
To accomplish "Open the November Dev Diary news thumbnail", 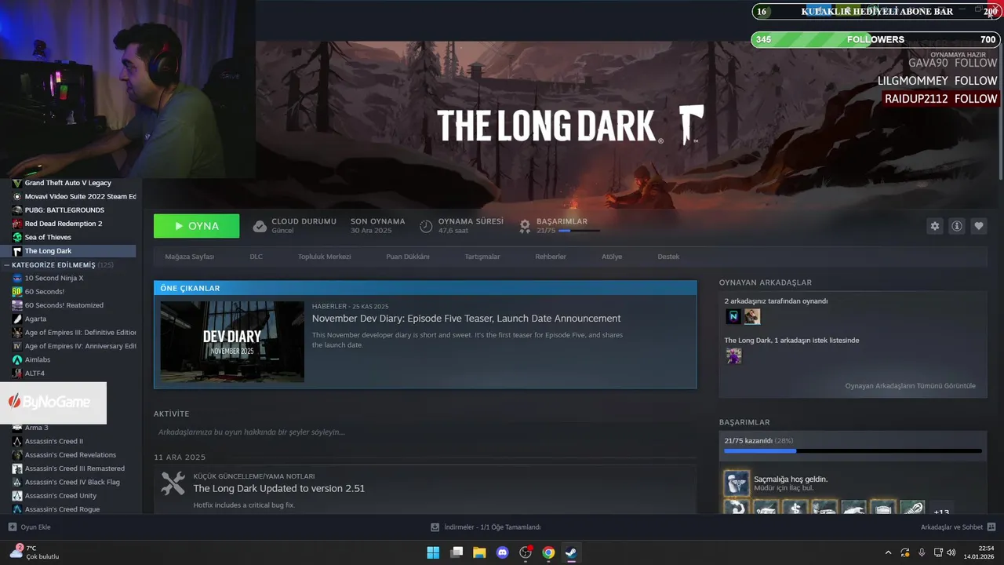I will click(232, 341).
